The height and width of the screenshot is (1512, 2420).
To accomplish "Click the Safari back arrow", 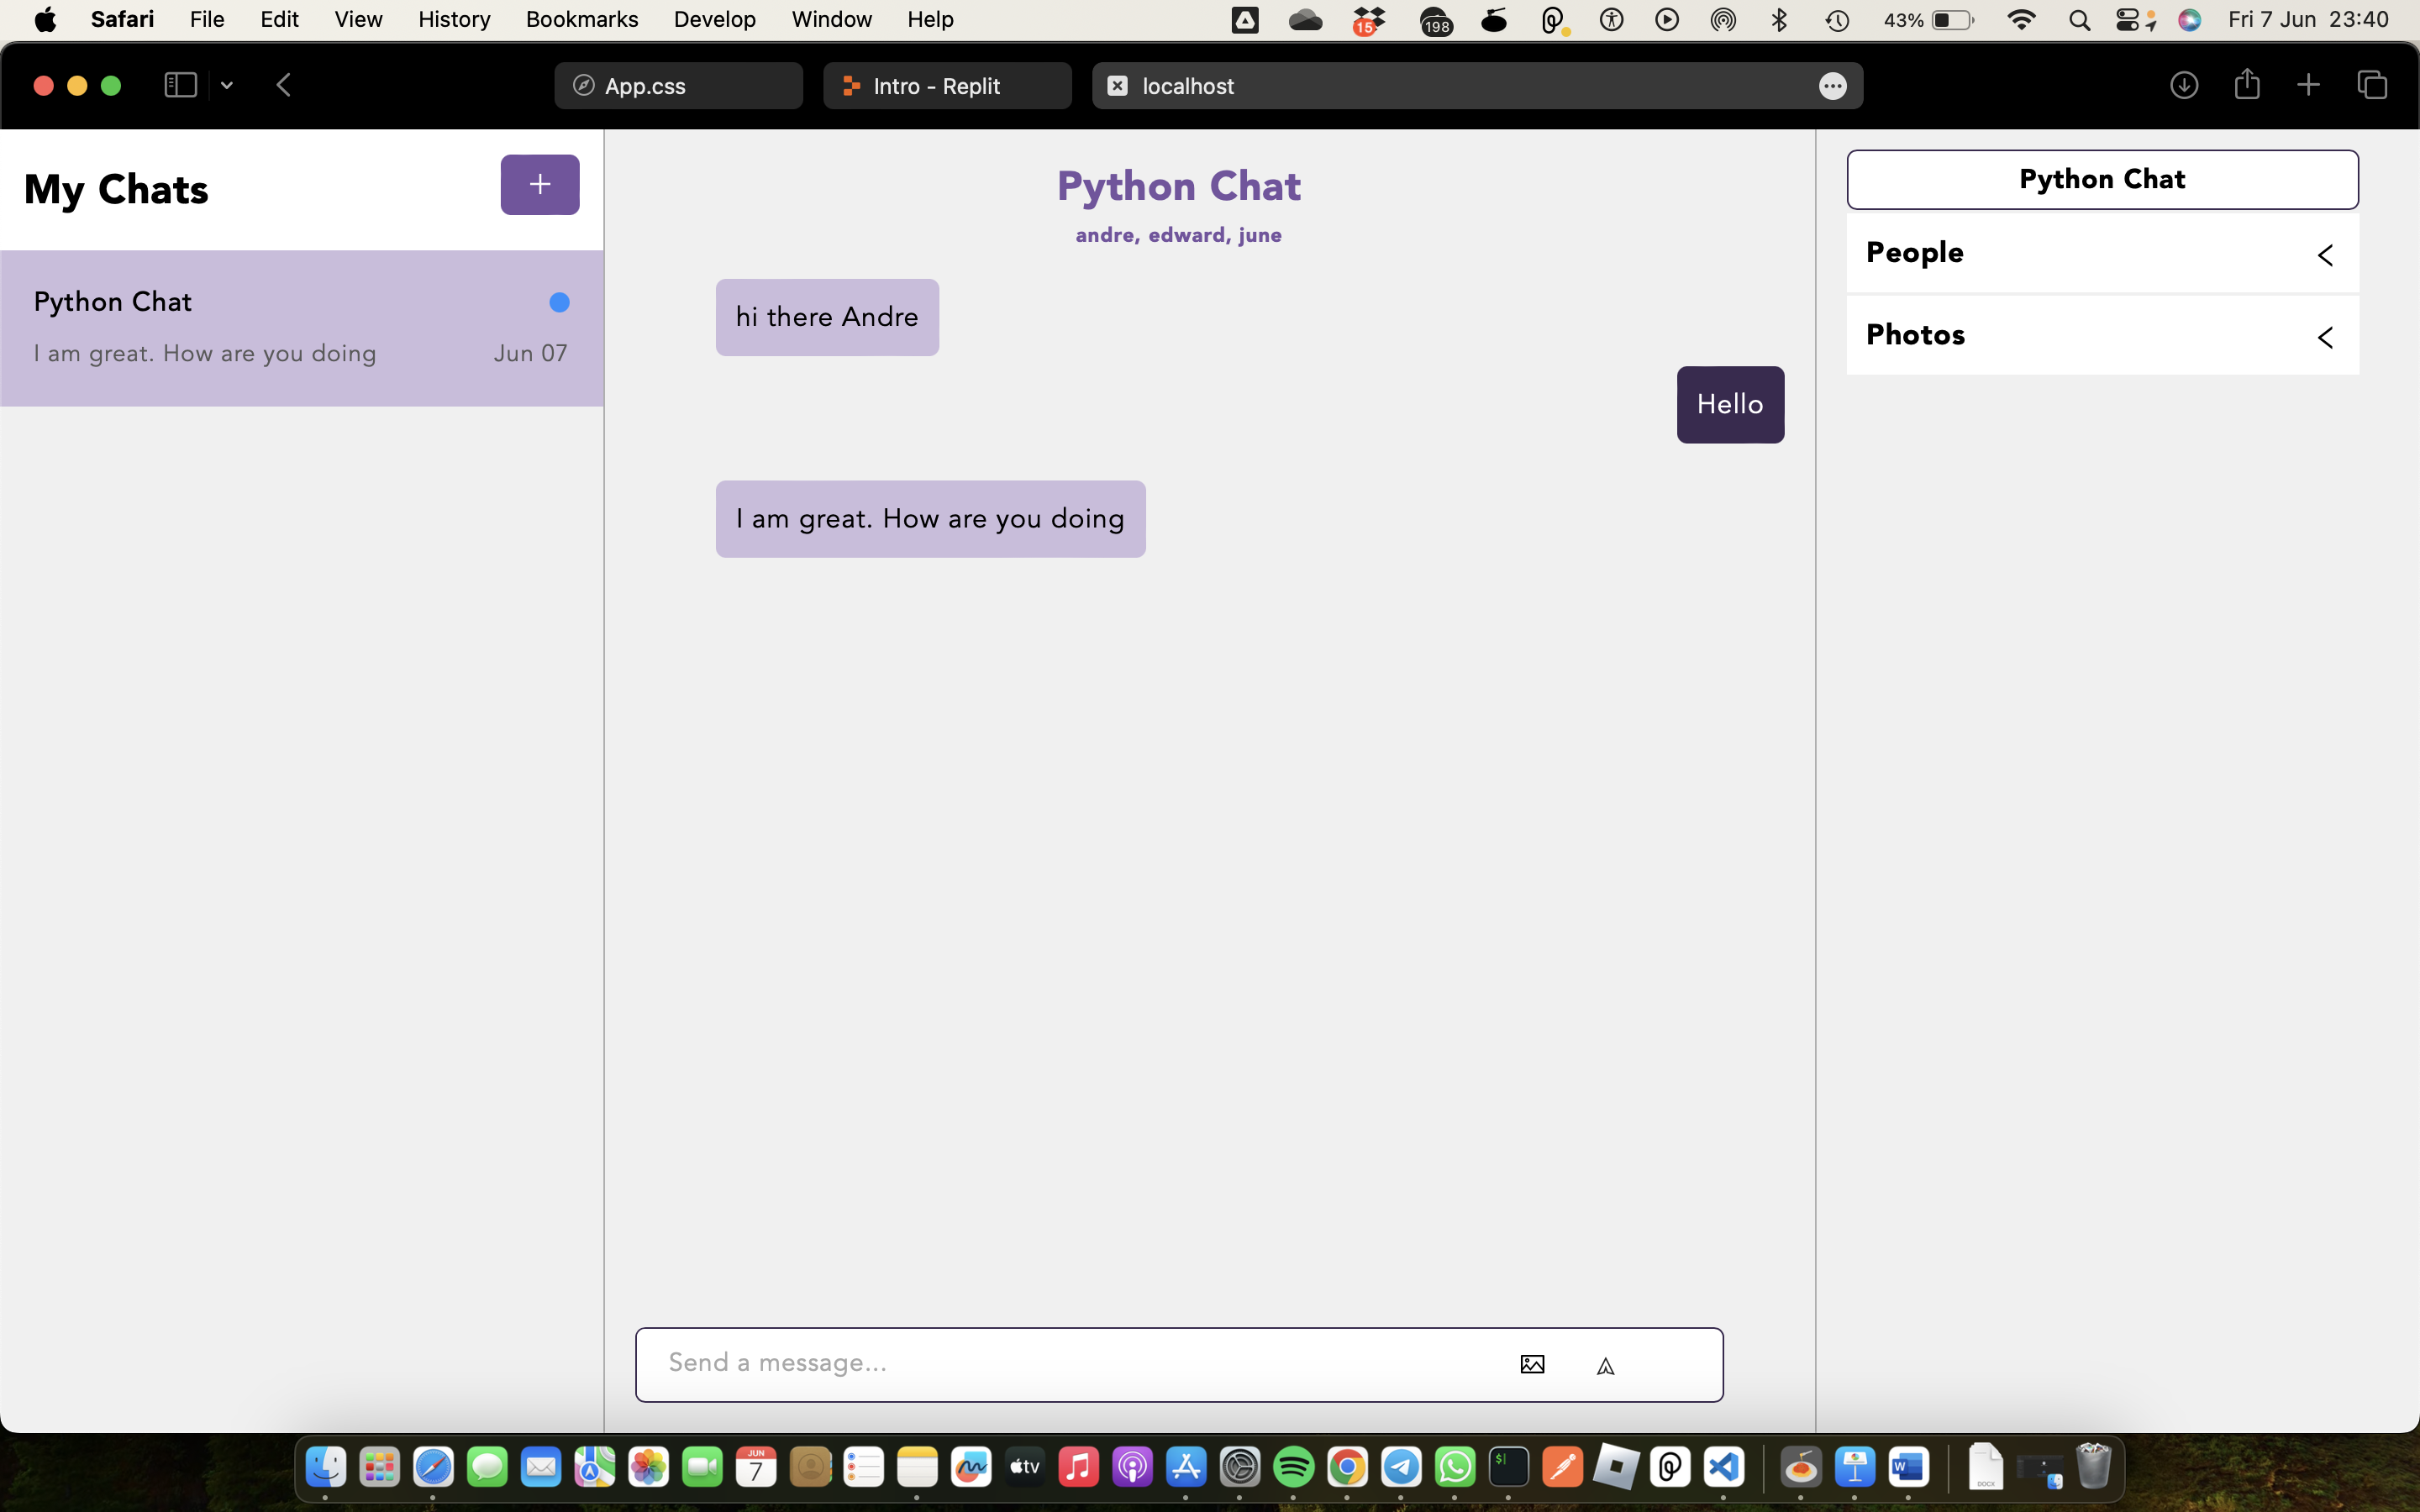I will 284,85.
